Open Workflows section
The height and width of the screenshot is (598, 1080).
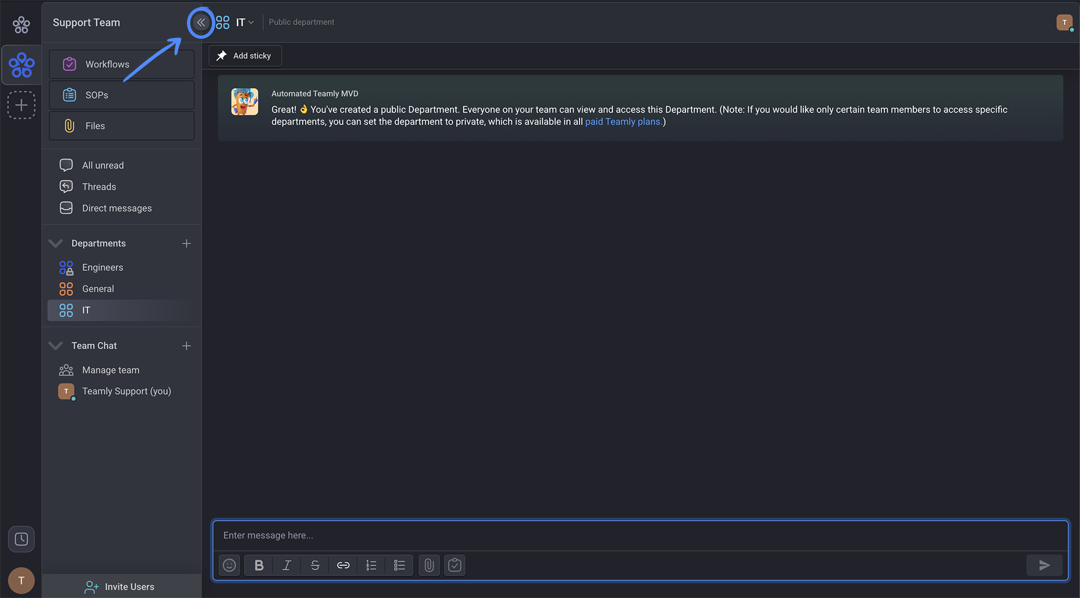(x=121, y=64)
